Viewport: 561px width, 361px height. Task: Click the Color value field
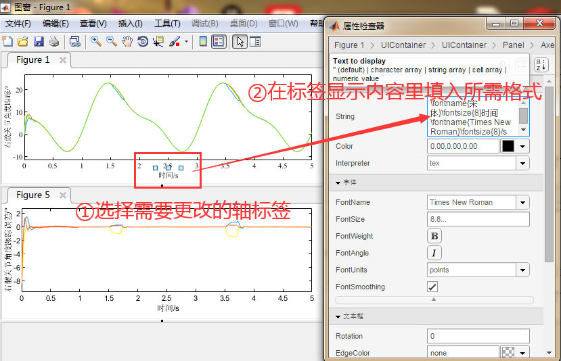click(463, 146)
